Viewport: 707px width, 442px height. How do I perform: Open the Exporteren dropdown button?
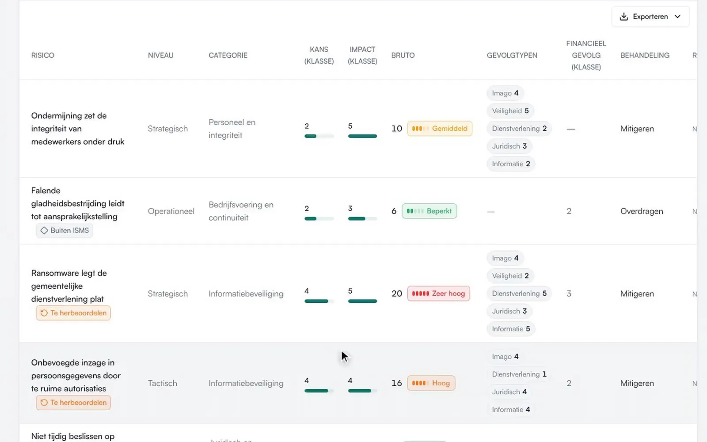650,16
